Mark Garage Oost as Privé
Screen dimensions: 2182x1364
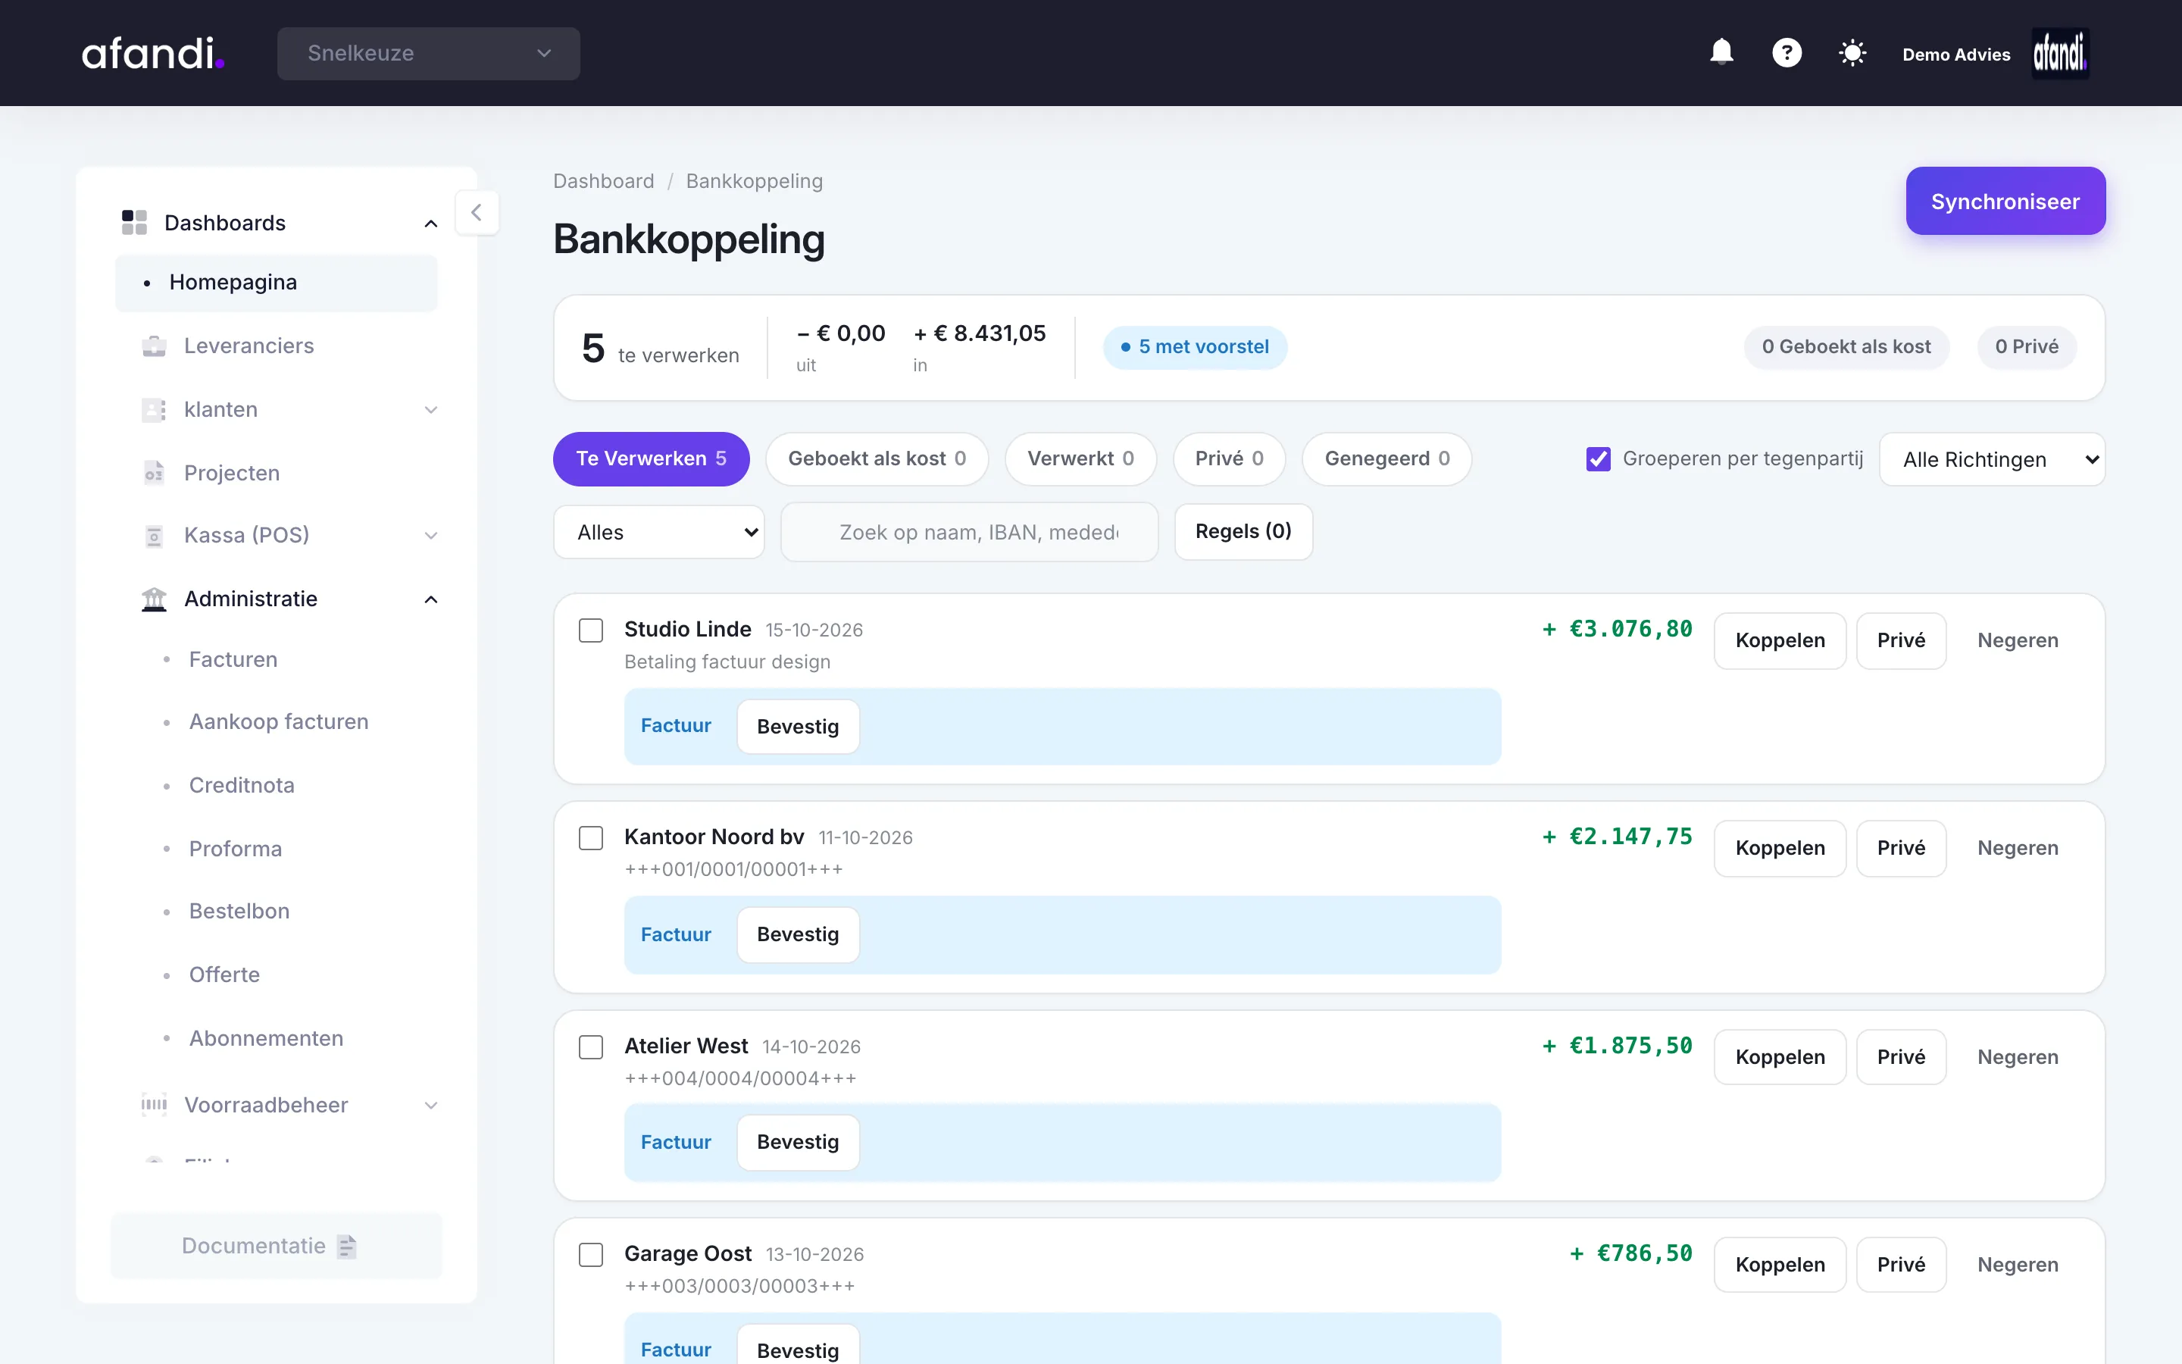pos(1901,1265)
